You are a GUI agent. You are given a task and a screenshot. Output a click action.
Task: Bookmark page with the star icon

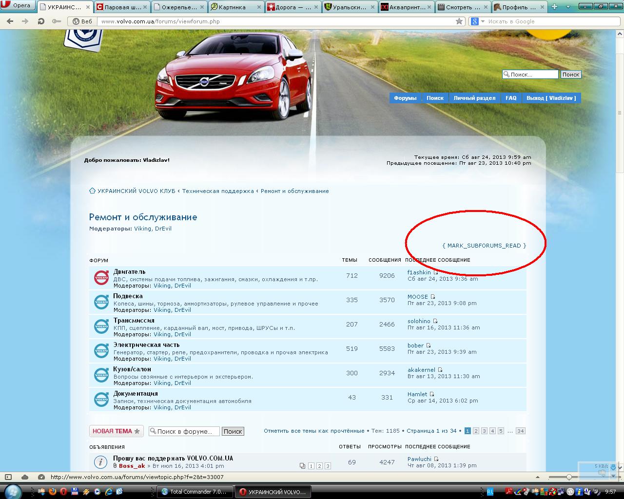coord(459,21)
